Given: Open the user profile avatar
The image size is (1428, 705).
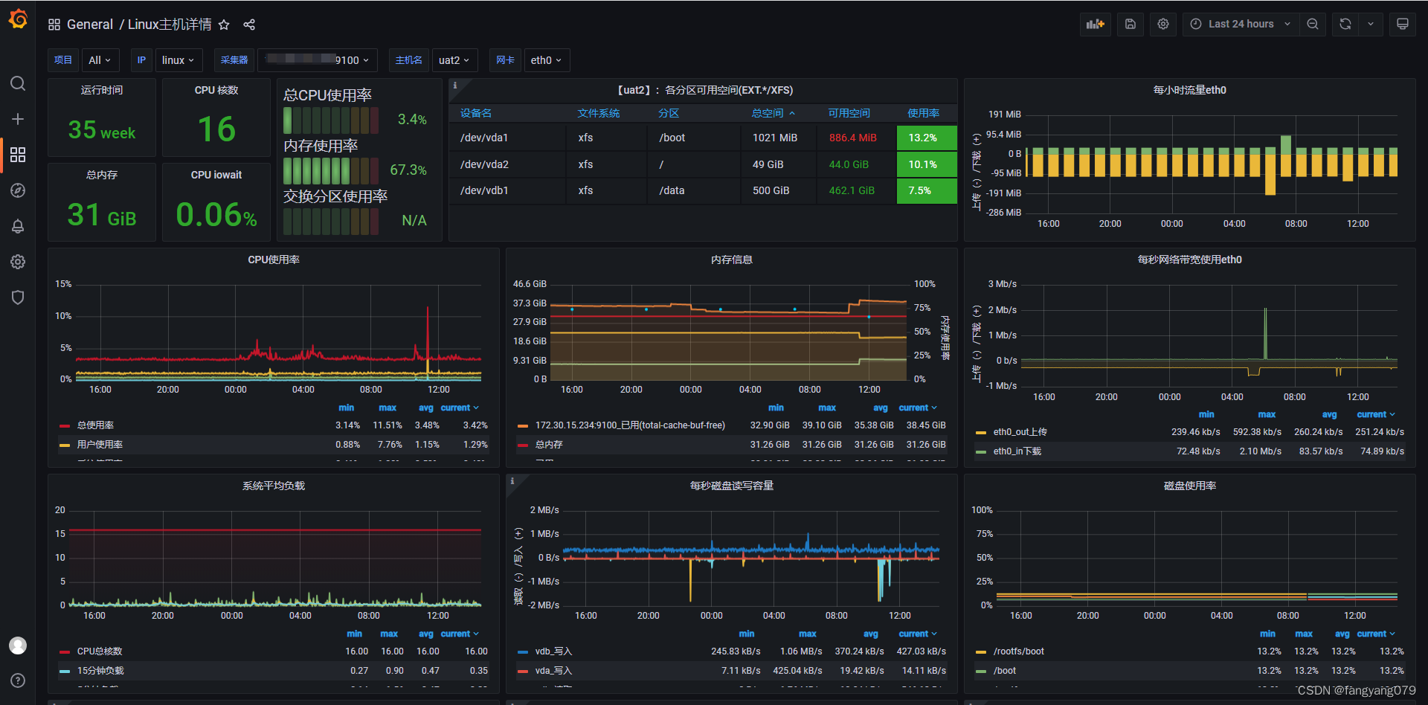Looking at the screenshot, I should point(18,646).
